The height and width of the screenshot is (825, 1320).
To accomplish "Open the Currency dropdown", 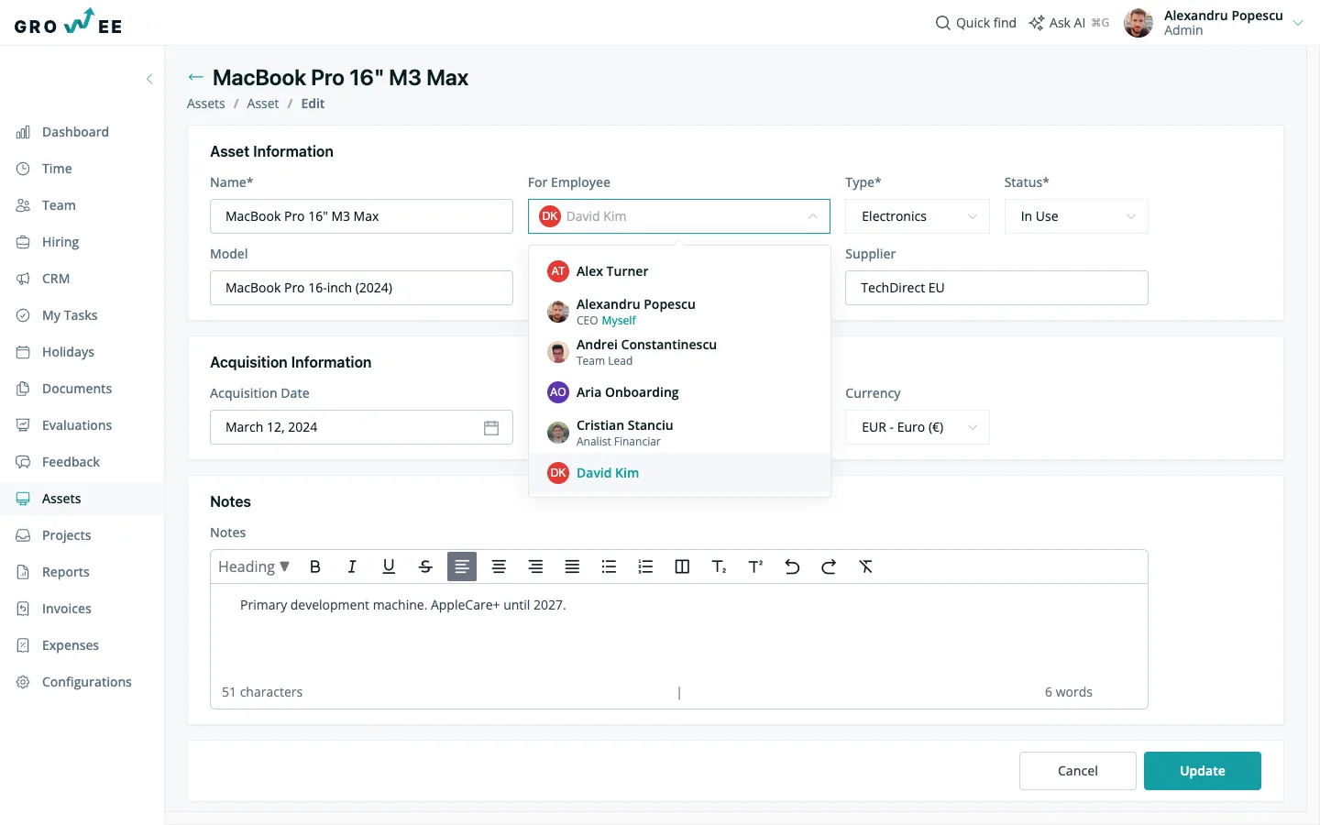I will pos(918,427).
